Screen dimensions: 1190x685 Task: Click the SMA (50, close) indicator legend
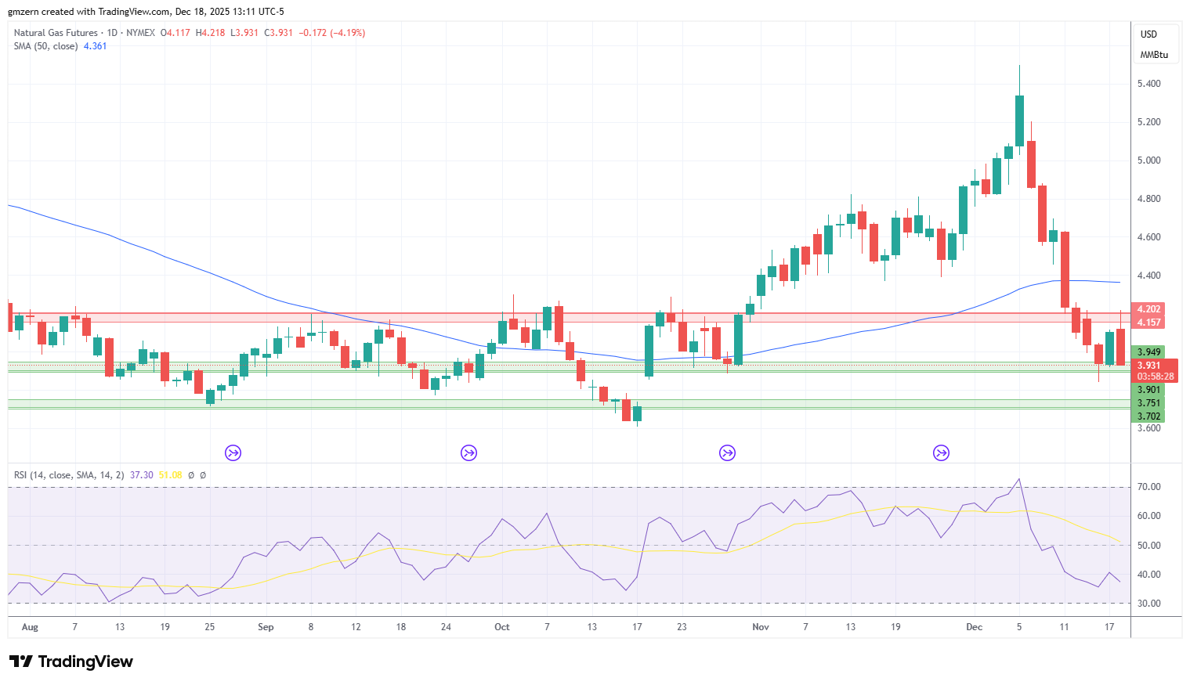coord(45,46)
